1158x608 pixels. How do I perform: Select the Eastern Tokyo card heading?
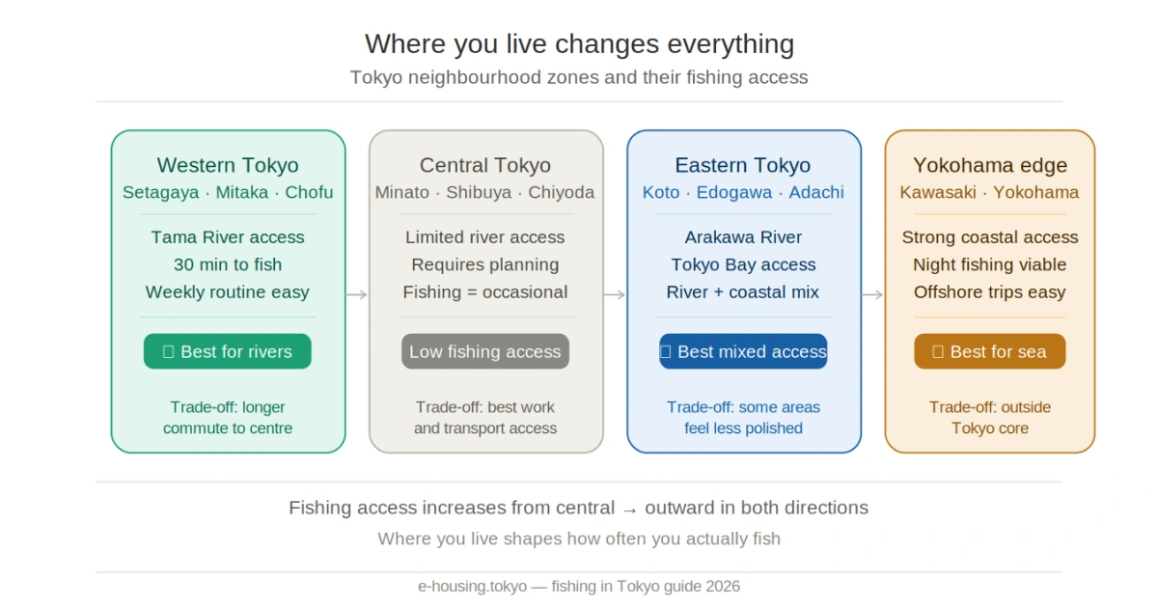click(743, 165)
